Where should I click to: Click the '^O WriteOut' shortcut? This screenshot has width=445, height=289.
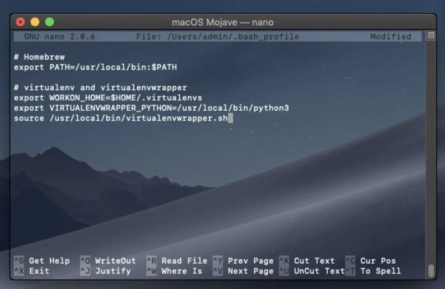[108, 261]
